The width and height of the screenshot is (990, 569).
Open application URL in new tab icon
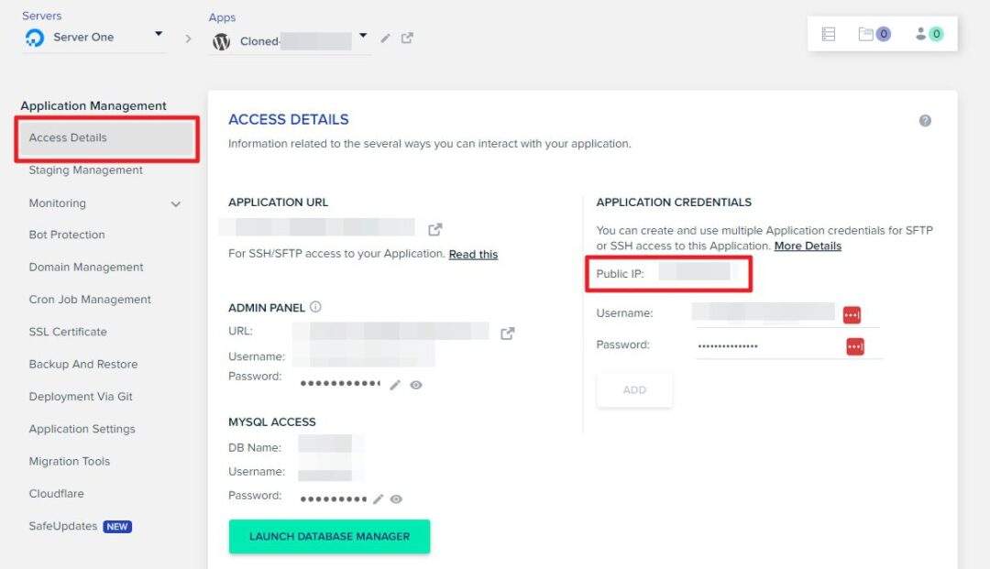435,229
